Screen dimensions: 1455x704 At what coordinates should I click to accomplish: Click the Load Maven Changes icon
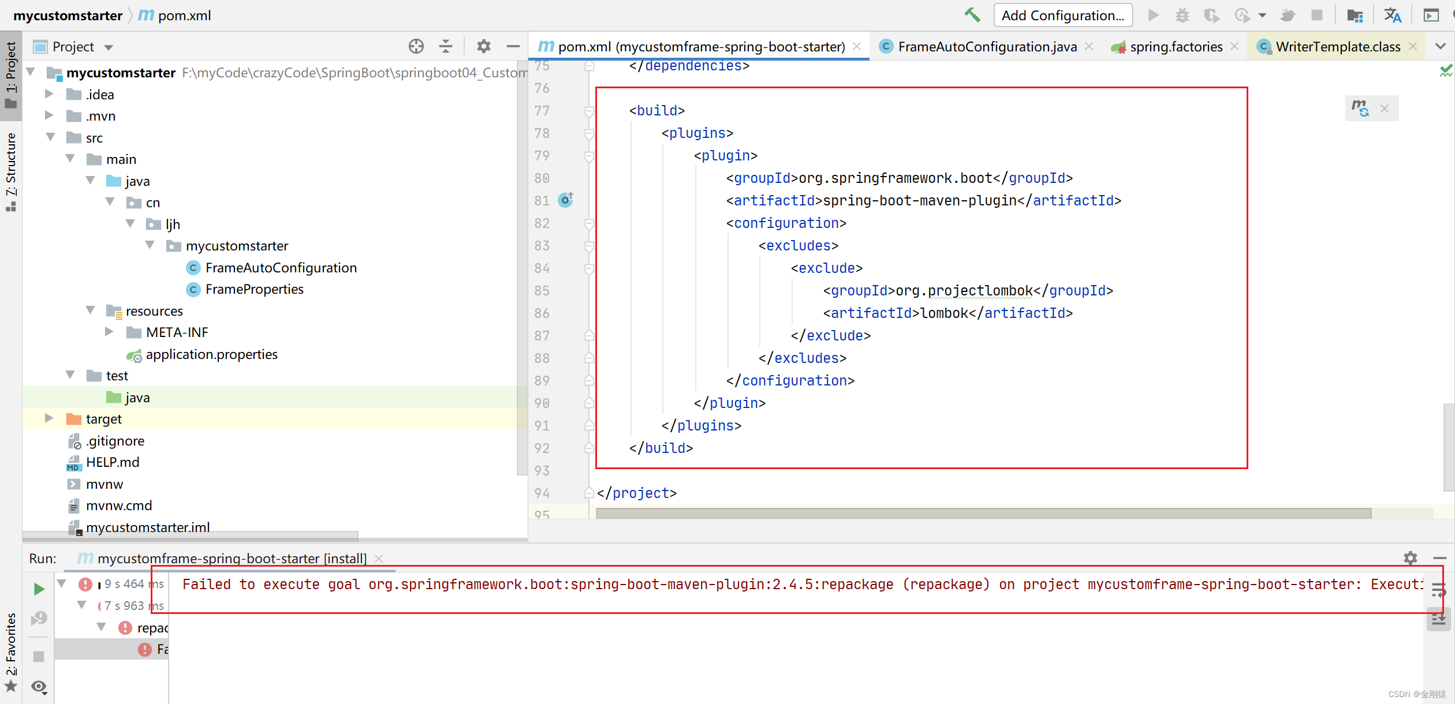(x=1360, y=108)
